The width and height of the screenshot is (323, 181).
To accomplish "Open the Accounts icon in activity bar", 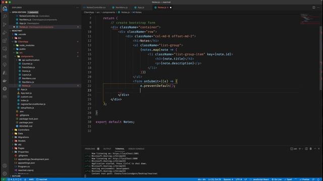I will 5,166.
